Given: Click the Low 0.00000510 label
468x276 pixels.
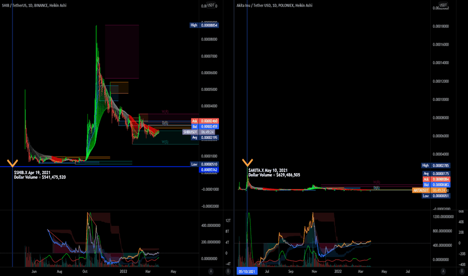Looking at the screenshot, I should tap(205, 164).
